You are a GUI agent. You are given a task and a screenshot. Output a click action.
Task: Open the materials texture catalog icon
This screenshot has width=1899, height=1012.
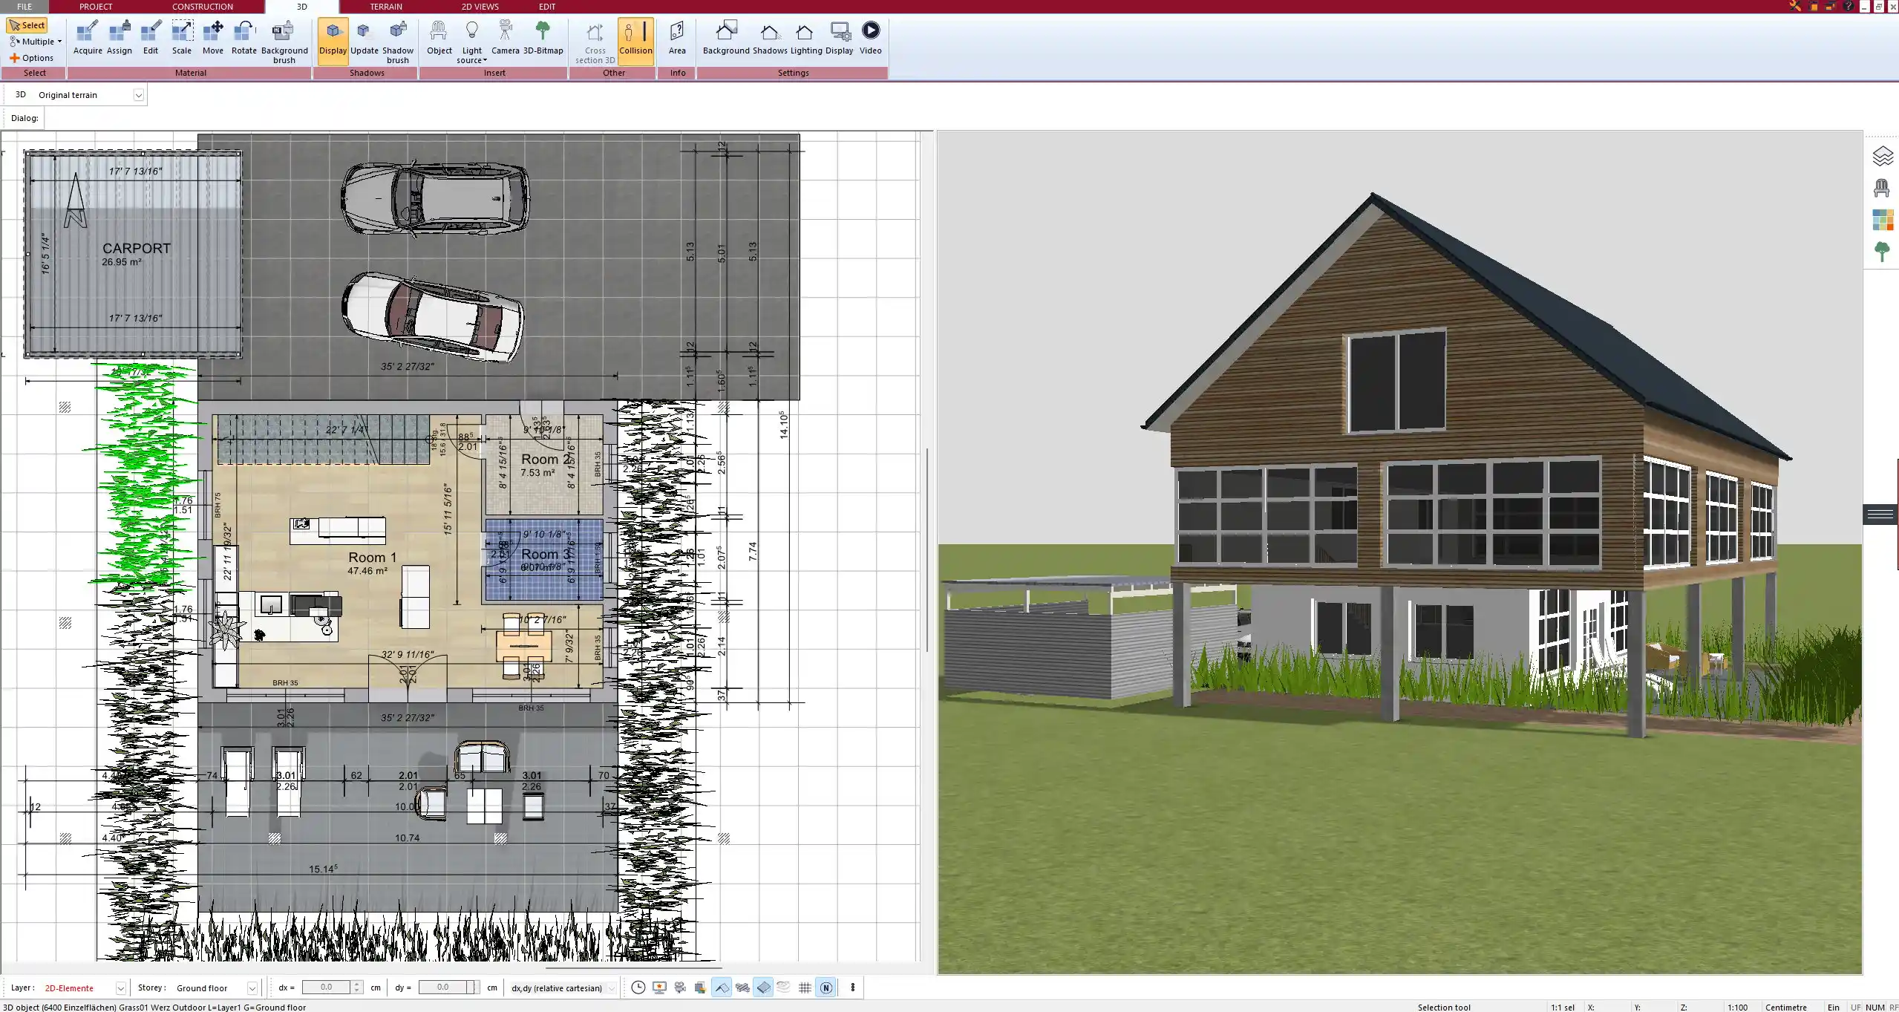[1883, 220]
